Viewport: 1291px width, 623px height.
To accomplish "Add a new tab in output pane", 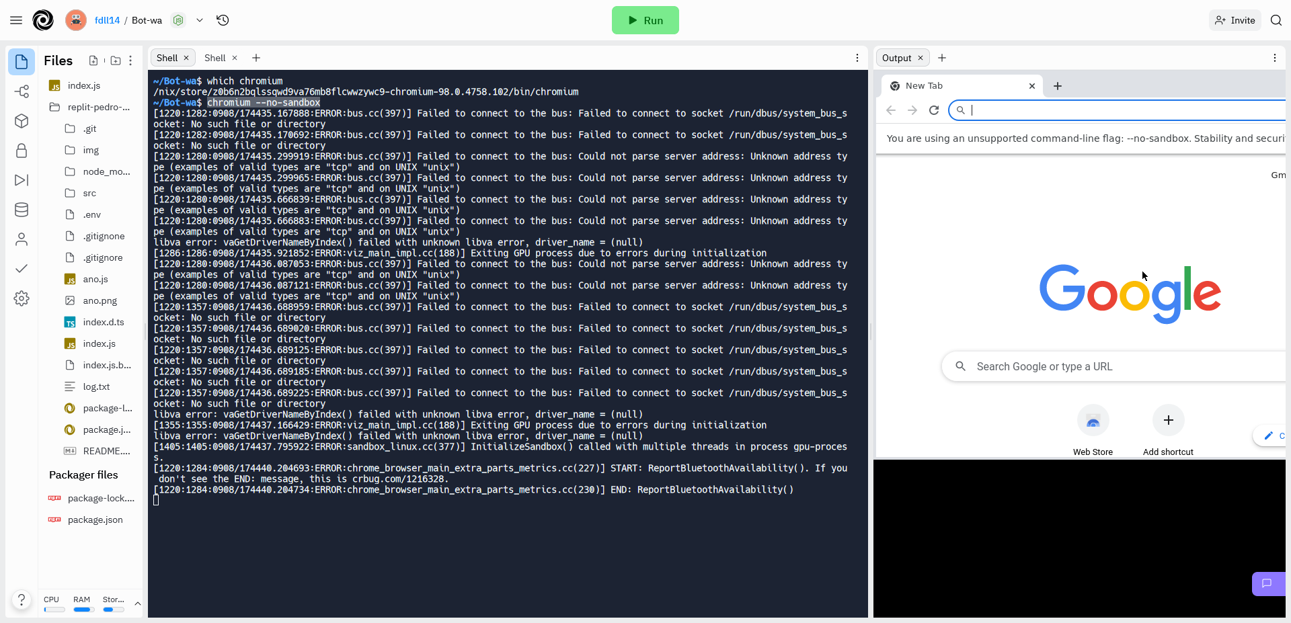I will click(942, 58).
